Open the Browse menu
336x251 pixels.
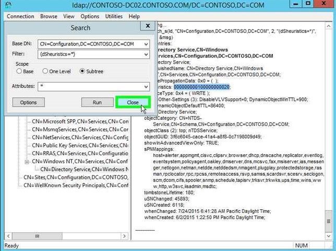click(49, 16)
